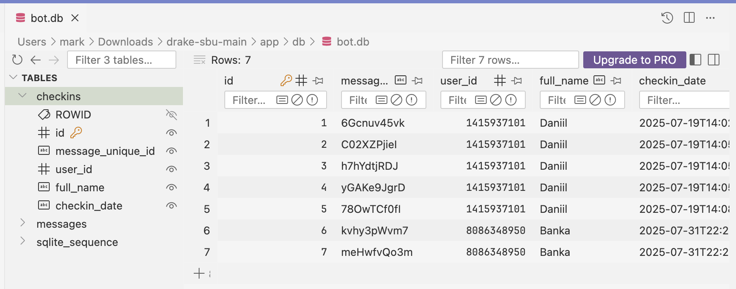Sort by the checkin_date column header

click(x=672, y=81)
